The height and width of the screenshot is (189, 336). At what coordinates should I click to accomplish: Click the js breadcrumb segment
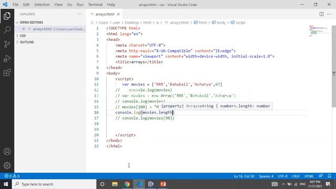pos(157,23)
